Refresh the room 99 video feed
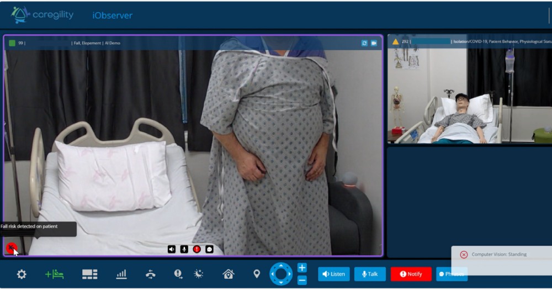 pos(364,43)
